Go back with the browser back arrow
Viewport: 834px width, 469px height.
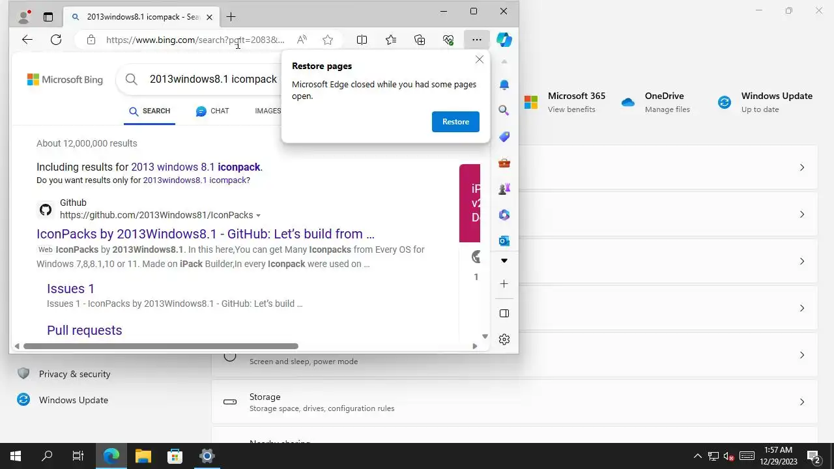pyautogui.click(x=27, y=40)
